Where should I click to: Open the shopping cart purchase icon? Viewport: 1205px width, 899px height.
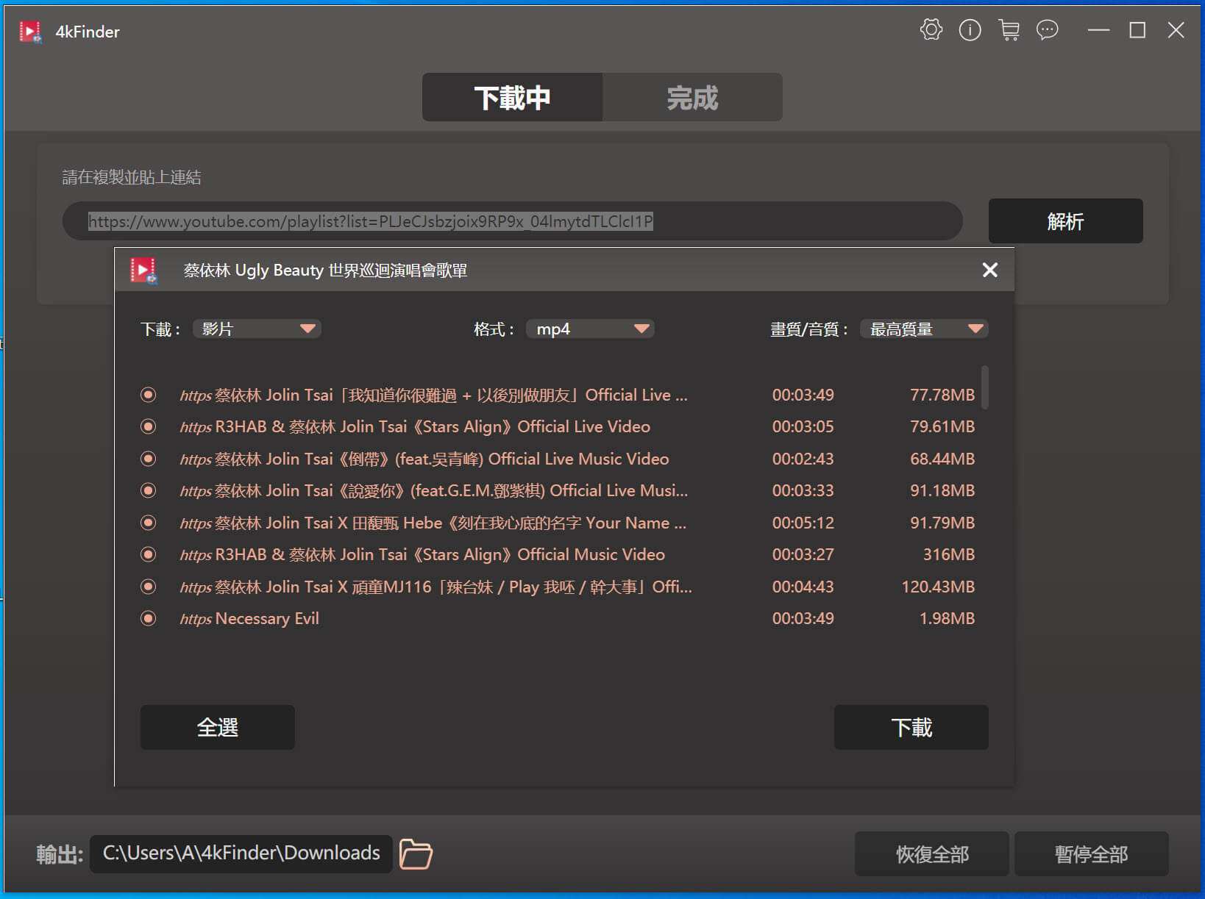pos(1009,30)
